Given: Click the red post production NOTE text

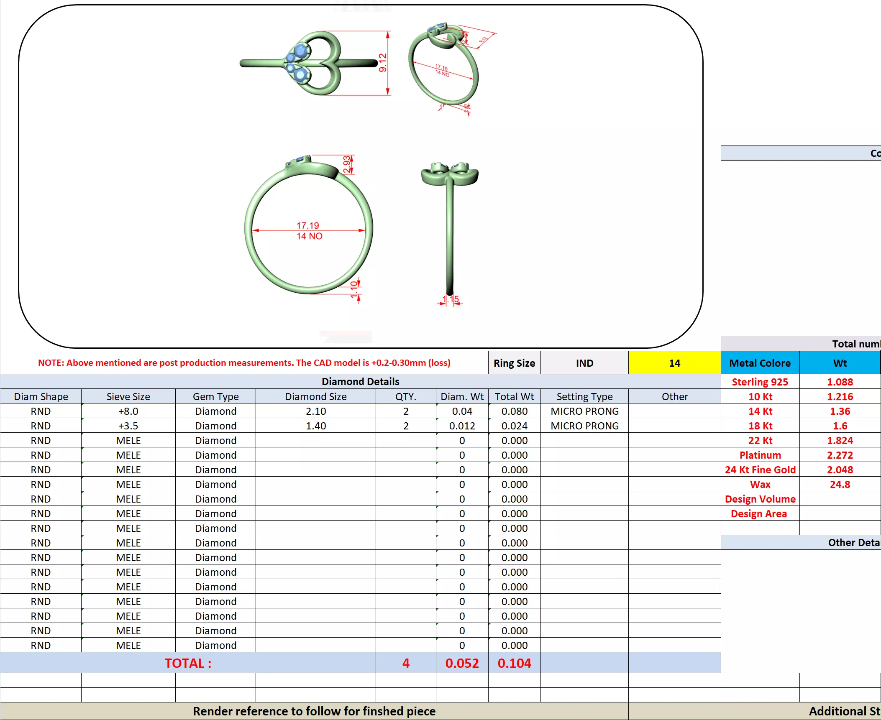Looking at the screenshot, I should 244,363.
